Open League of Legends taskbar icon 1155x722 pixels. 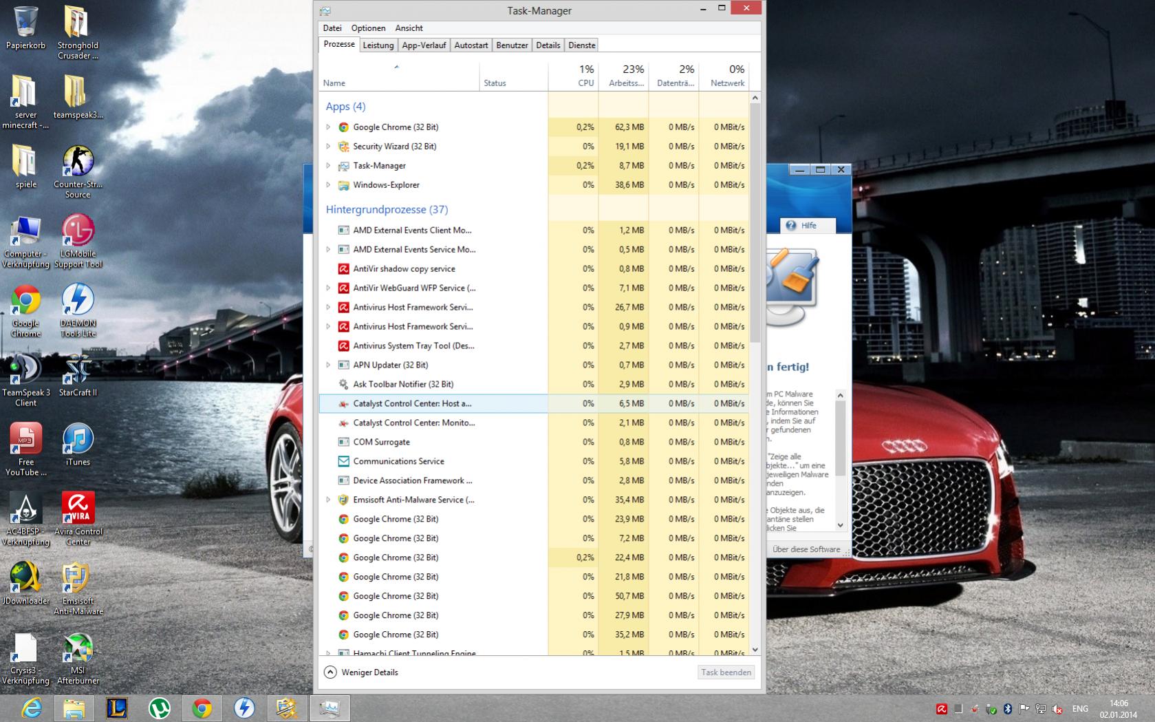tap(117, 708)
